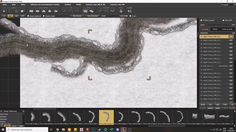236x132 pixels.
Task: Adjust the Scale slider
Action: (x=112, y=16)
